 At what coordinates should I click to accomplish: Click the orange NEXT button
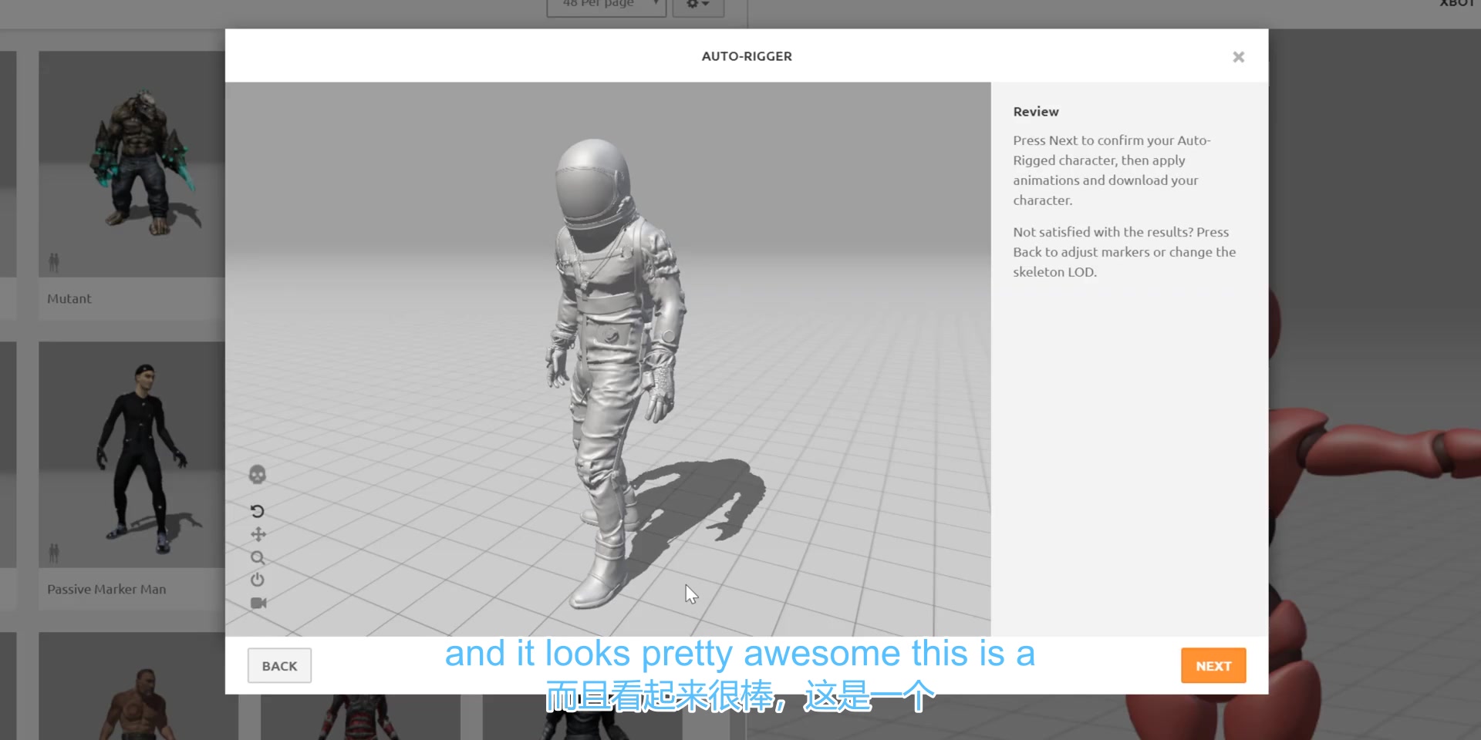click(x=1213, y=666)
